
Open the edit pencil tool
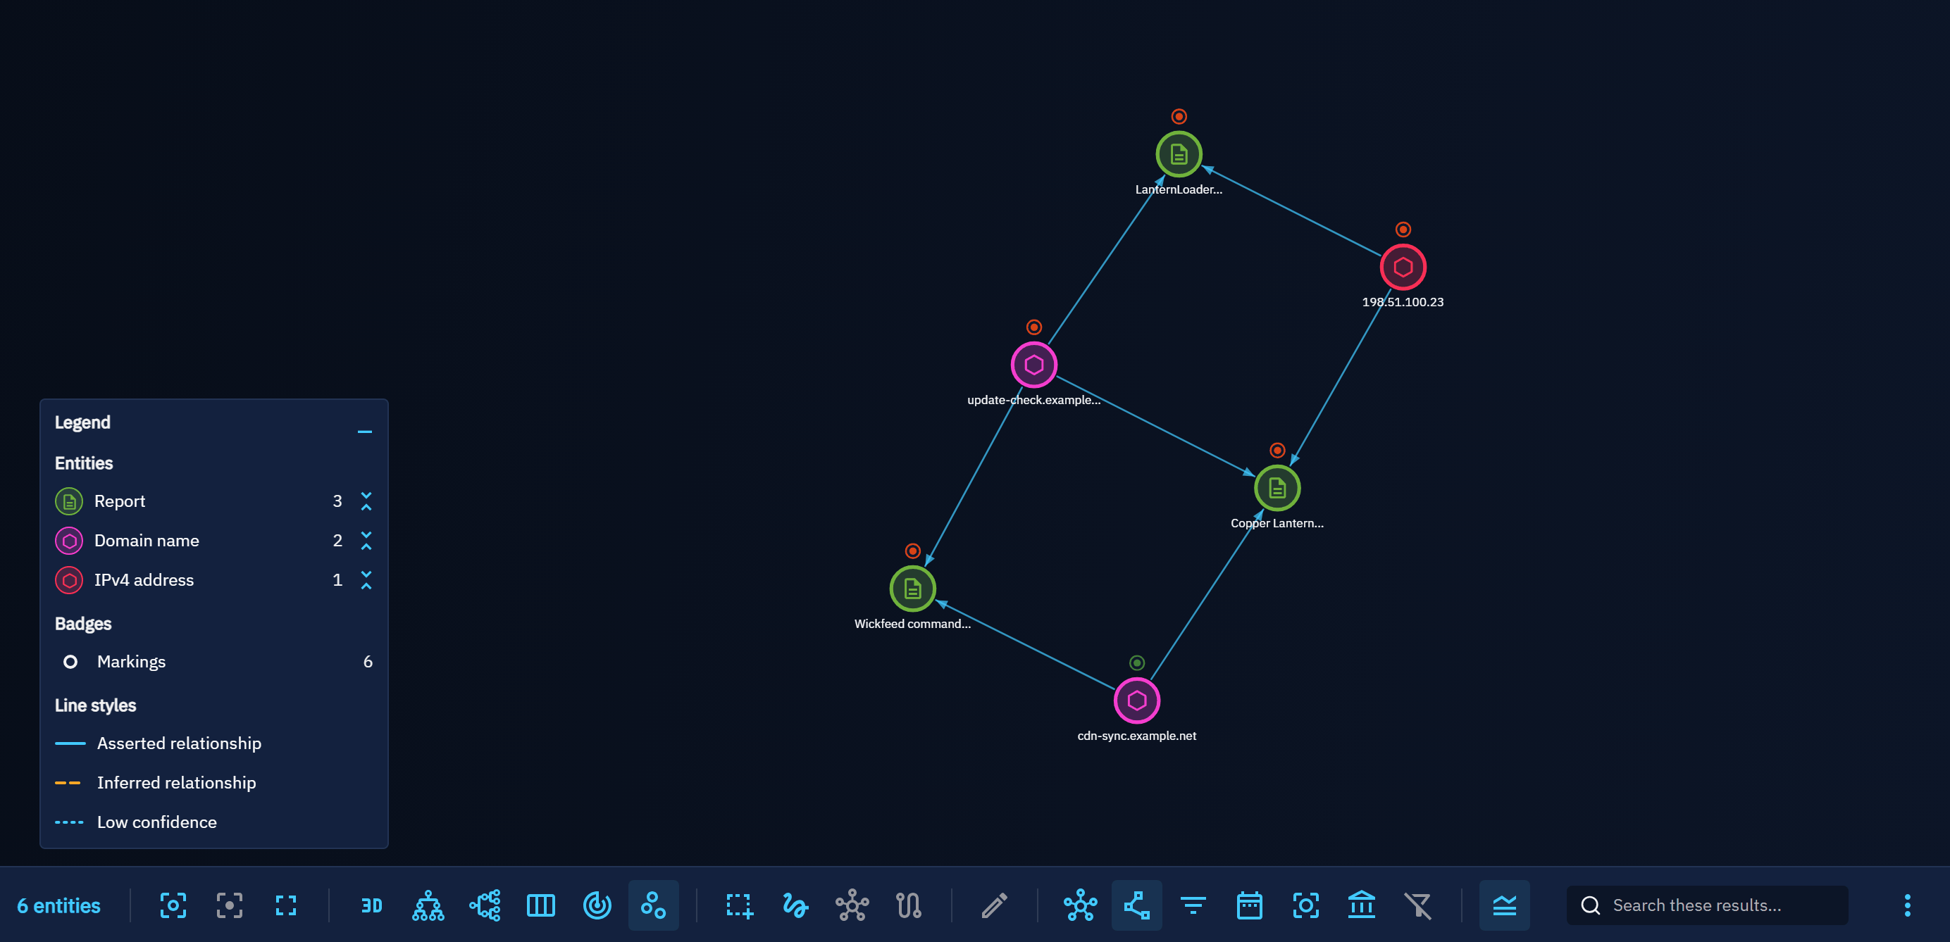tap(994, 905)
